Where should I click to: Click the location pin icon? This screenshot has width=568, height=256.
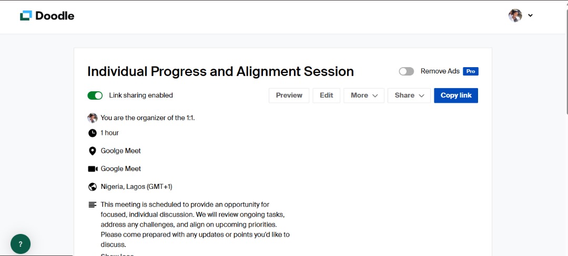coord(93,151)
